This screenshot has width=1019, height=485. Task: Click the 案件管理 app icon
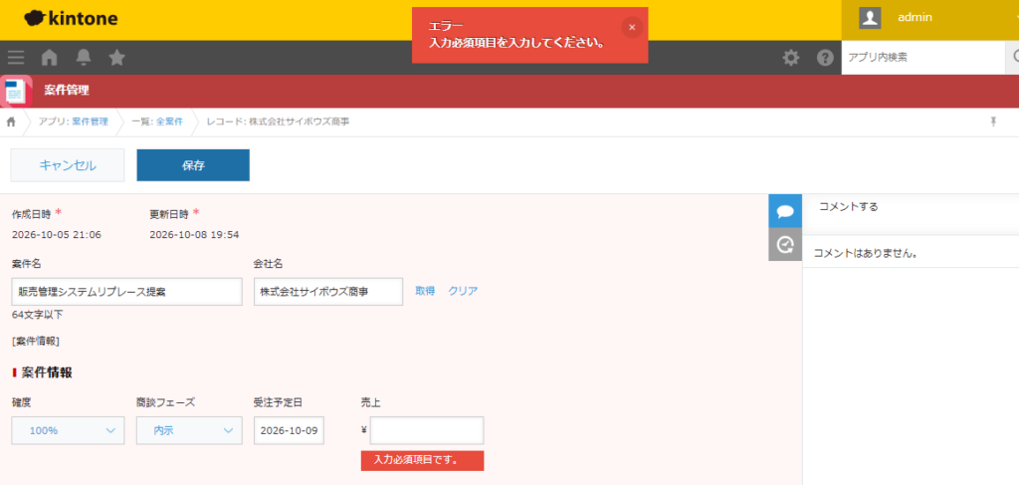coord(16,91)
